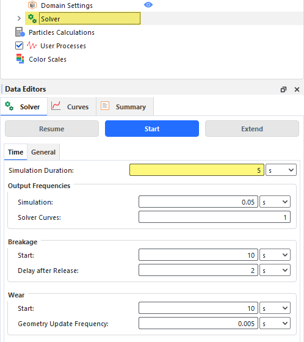Image resolution: width=304 pixels, height=342 pixels.
Task: Click the Domain Settings cube icon
Action: (x=32, y=5)
